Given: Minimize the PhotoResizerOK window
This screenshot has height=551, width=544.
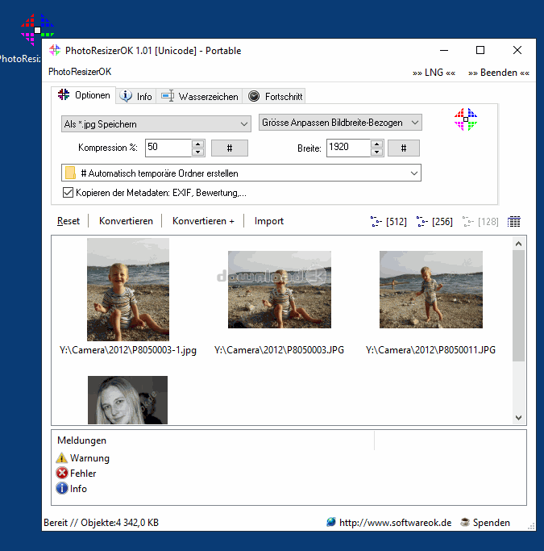Looking at the screenshot, I should tap(444, 50).
